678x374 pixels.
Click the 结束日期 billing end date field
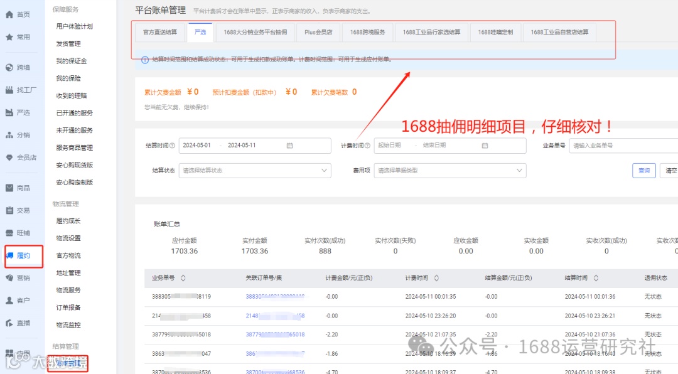[x=434, y=146]
